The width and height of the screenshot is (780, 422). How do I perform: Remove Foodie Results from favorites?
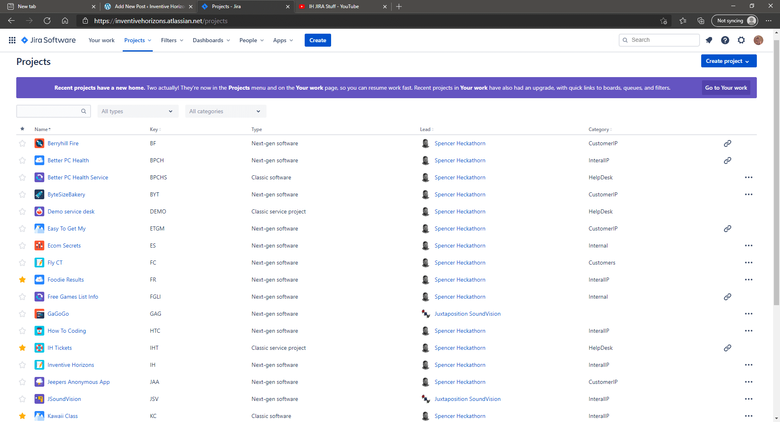tap(22, 280)
